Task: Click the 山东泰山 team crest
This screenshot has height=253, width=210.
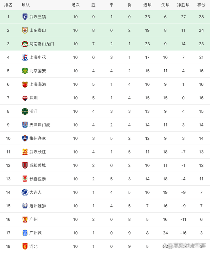Action: point(25,30)
